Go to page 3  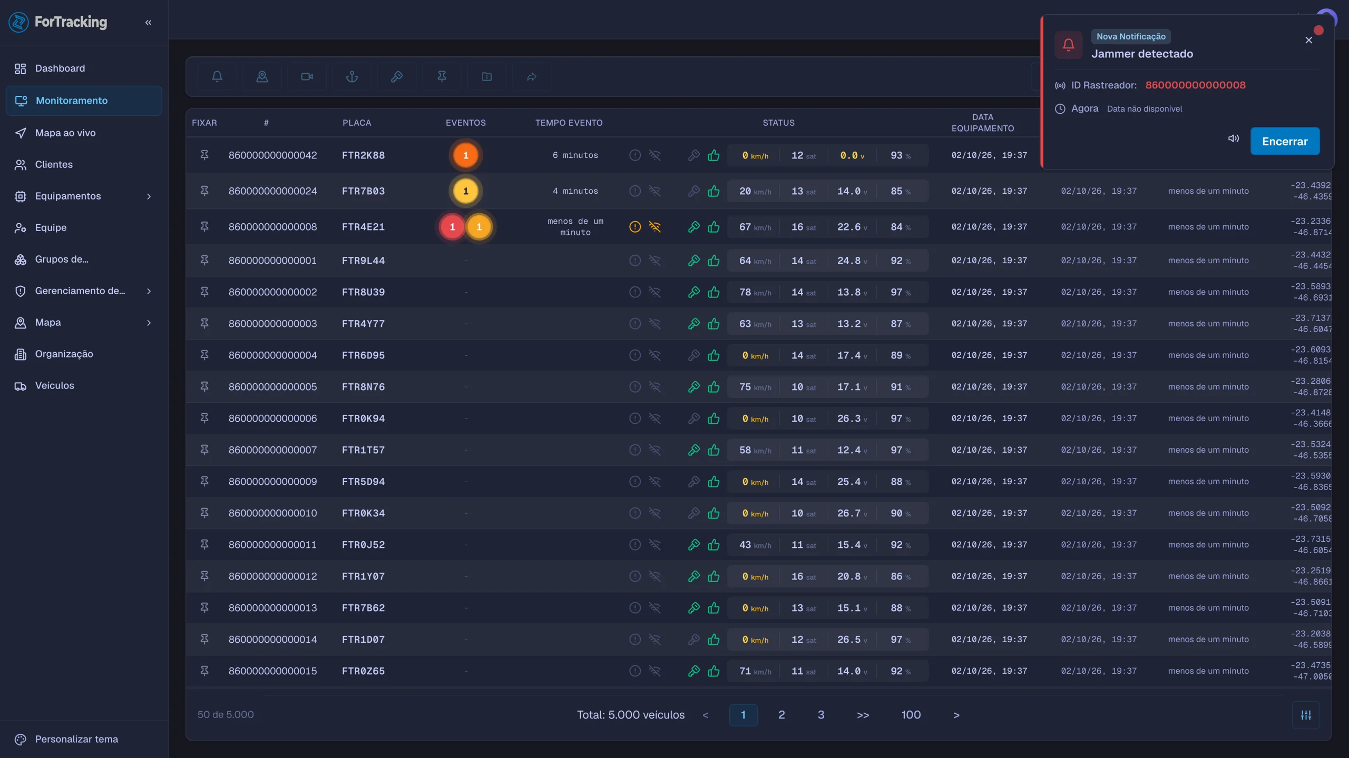821,715
